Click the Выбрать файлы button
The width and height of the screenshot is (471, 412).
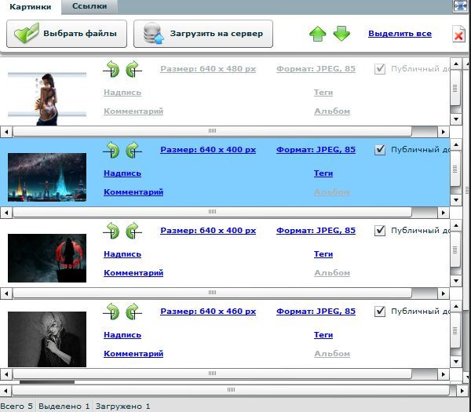click(67, 34)
